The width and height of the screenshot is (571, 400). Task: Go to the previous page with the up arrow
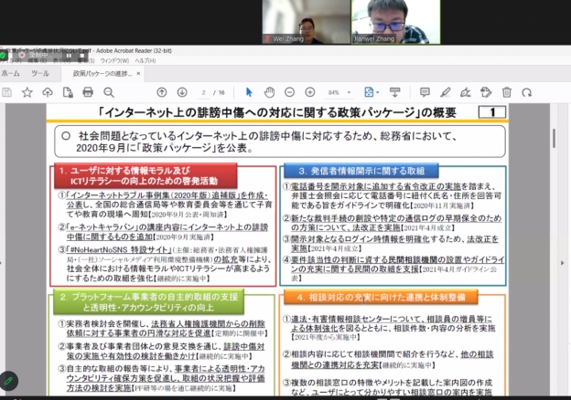tap(162, 92)
